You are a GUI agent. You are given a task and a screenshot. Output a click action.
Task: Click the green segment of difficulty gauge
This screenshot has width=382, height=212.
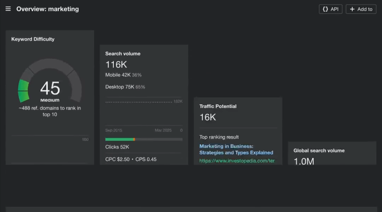(x=24, y=91)
